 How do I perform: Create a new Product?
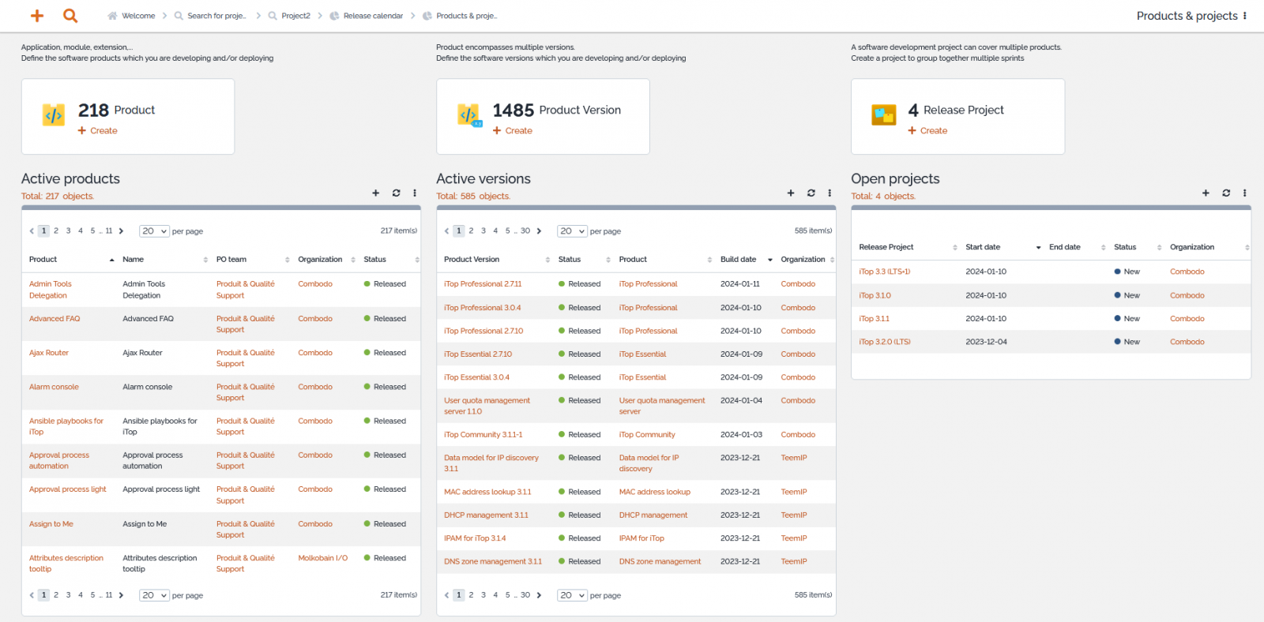97,131
